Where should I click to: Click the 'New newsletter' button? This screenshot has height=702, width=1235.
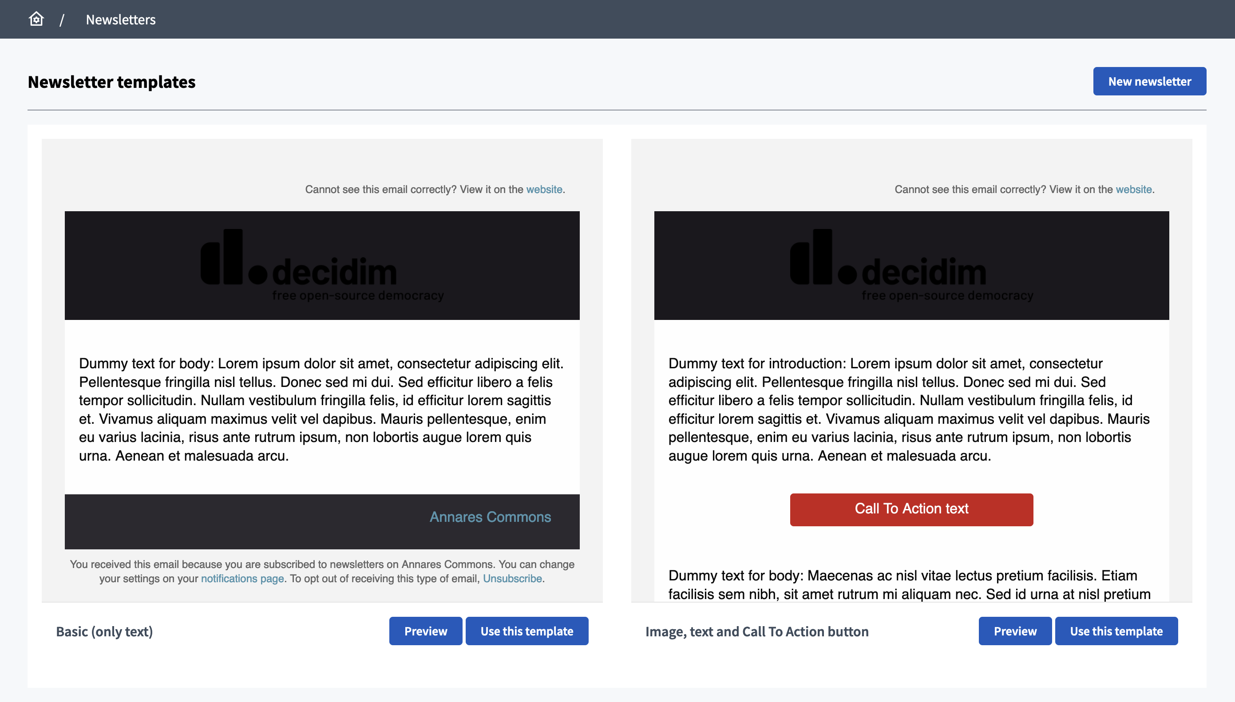tap(1149, 81)
